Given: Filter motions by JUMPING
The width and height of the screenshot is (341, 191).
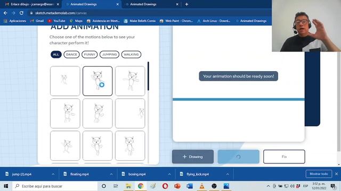Looking at the screenshot, I should click(x=109, y=54).
